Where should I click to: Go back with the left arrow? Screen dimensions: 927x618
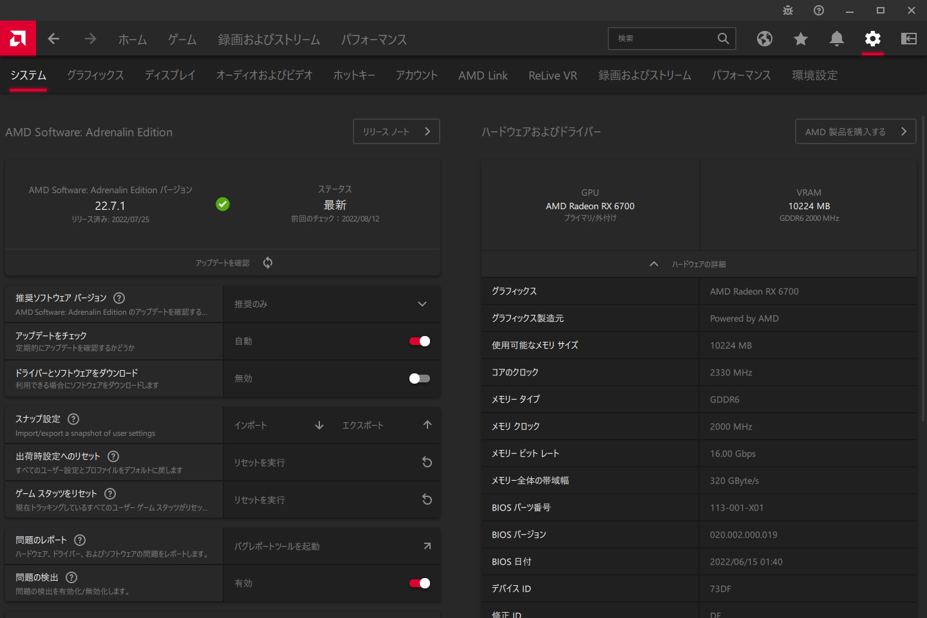tap(53, 39)
